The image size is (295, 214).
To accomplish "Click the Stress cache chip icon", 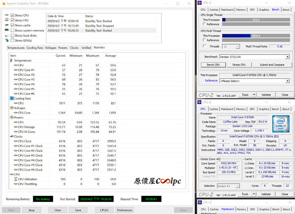I will tap(7, 25).
